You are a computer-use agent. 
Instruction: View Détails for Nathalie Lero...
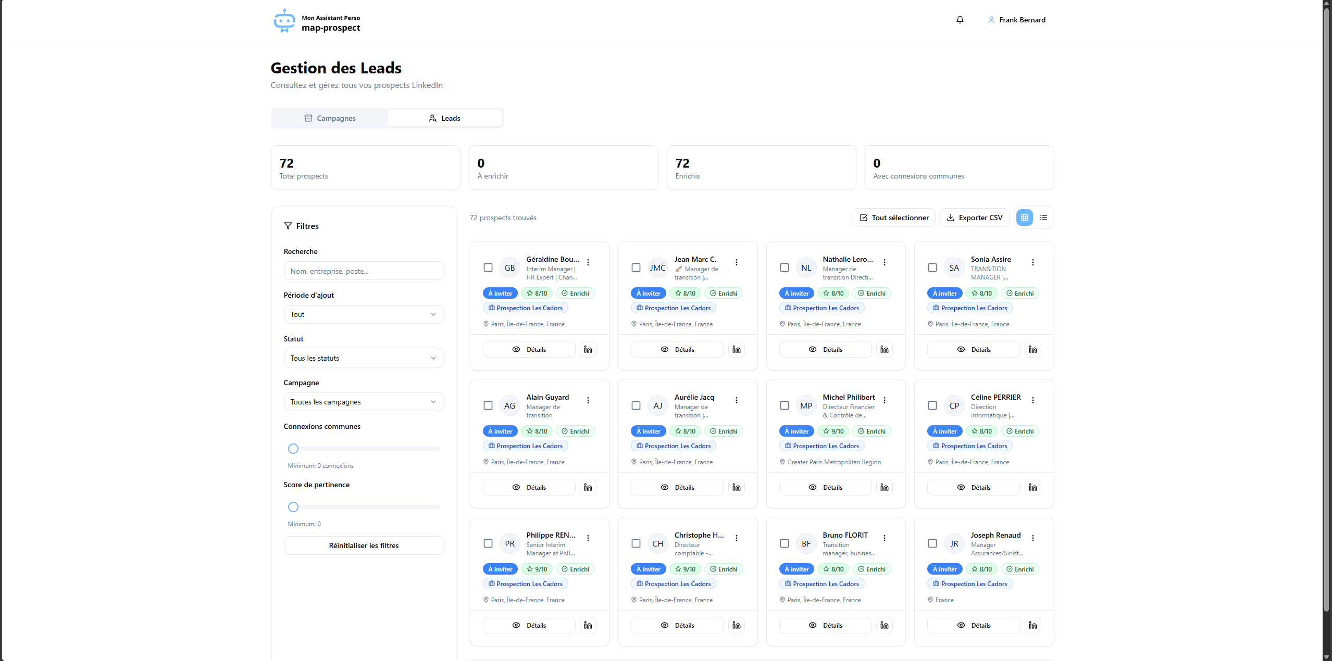pos(825,349)
